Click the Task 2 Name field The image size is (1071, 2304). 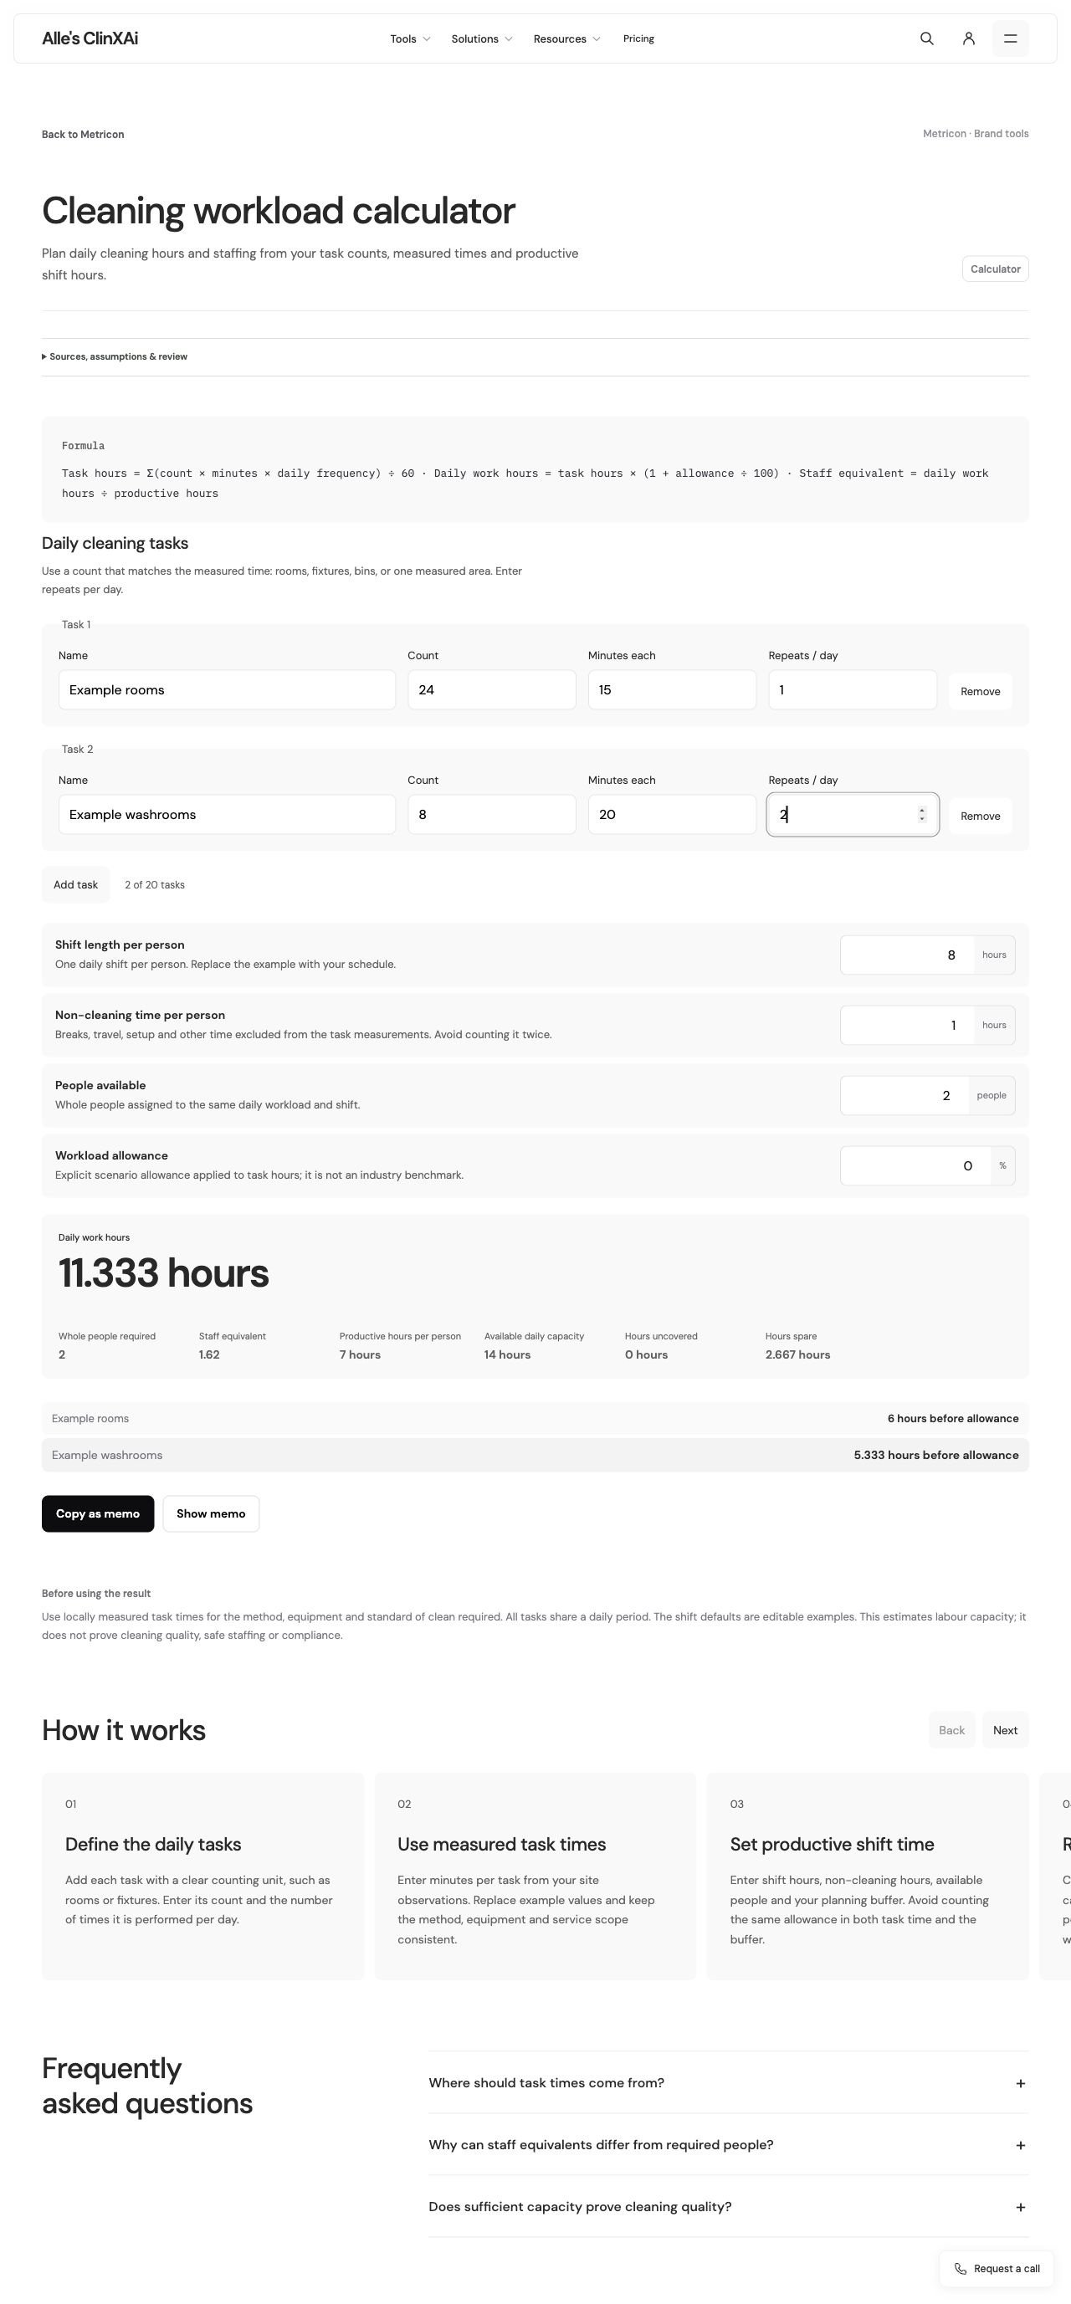tap(228, 815)
